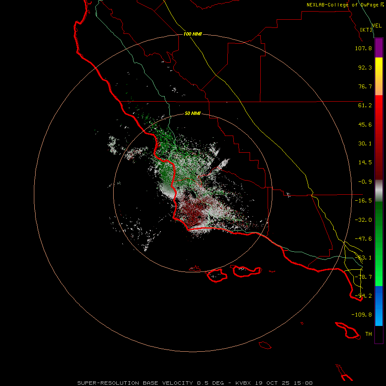386x386 pixels.
Task: Click the 100 NMI range ring label
Action: 193,34
